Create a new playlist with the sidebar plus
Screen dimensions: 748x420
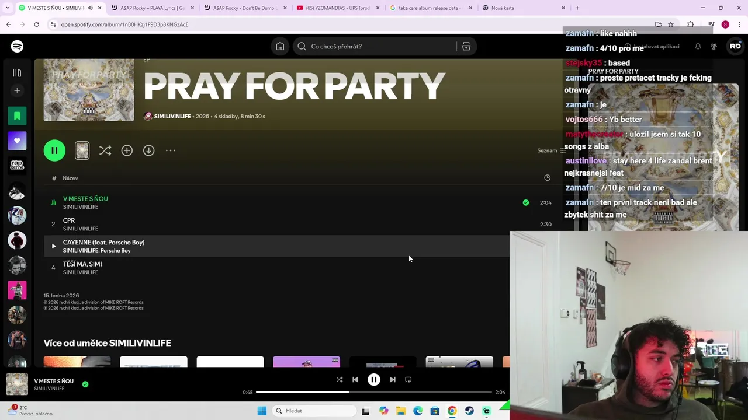point(17,90)
